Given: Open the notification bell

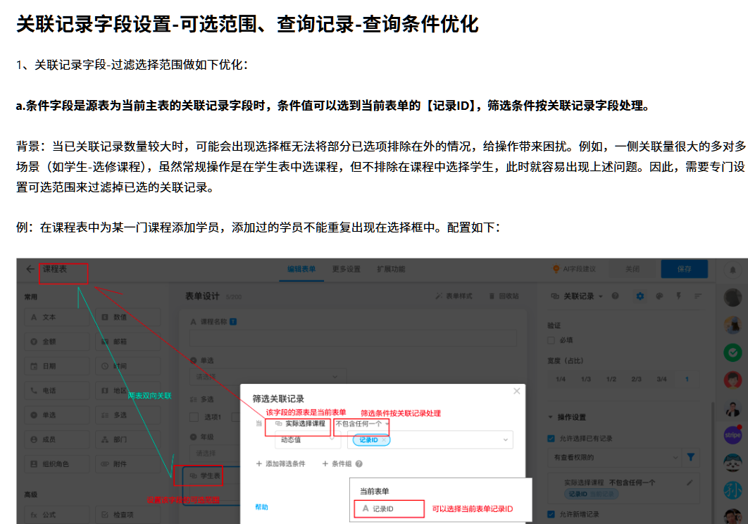Looking at the screenshot, I should [733, 270].
